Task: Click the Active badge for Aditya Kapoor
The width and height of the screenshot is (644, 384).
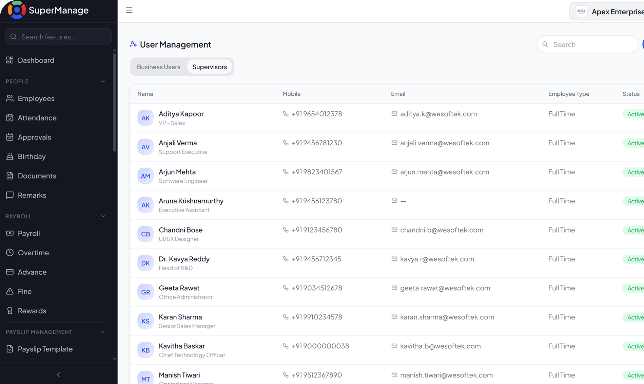Action: pos(633,114)
